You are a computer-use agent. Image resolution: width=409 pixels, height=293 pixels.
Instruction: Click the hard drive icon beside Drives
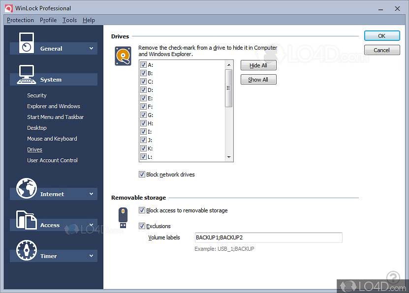click(x=122, y=56)
